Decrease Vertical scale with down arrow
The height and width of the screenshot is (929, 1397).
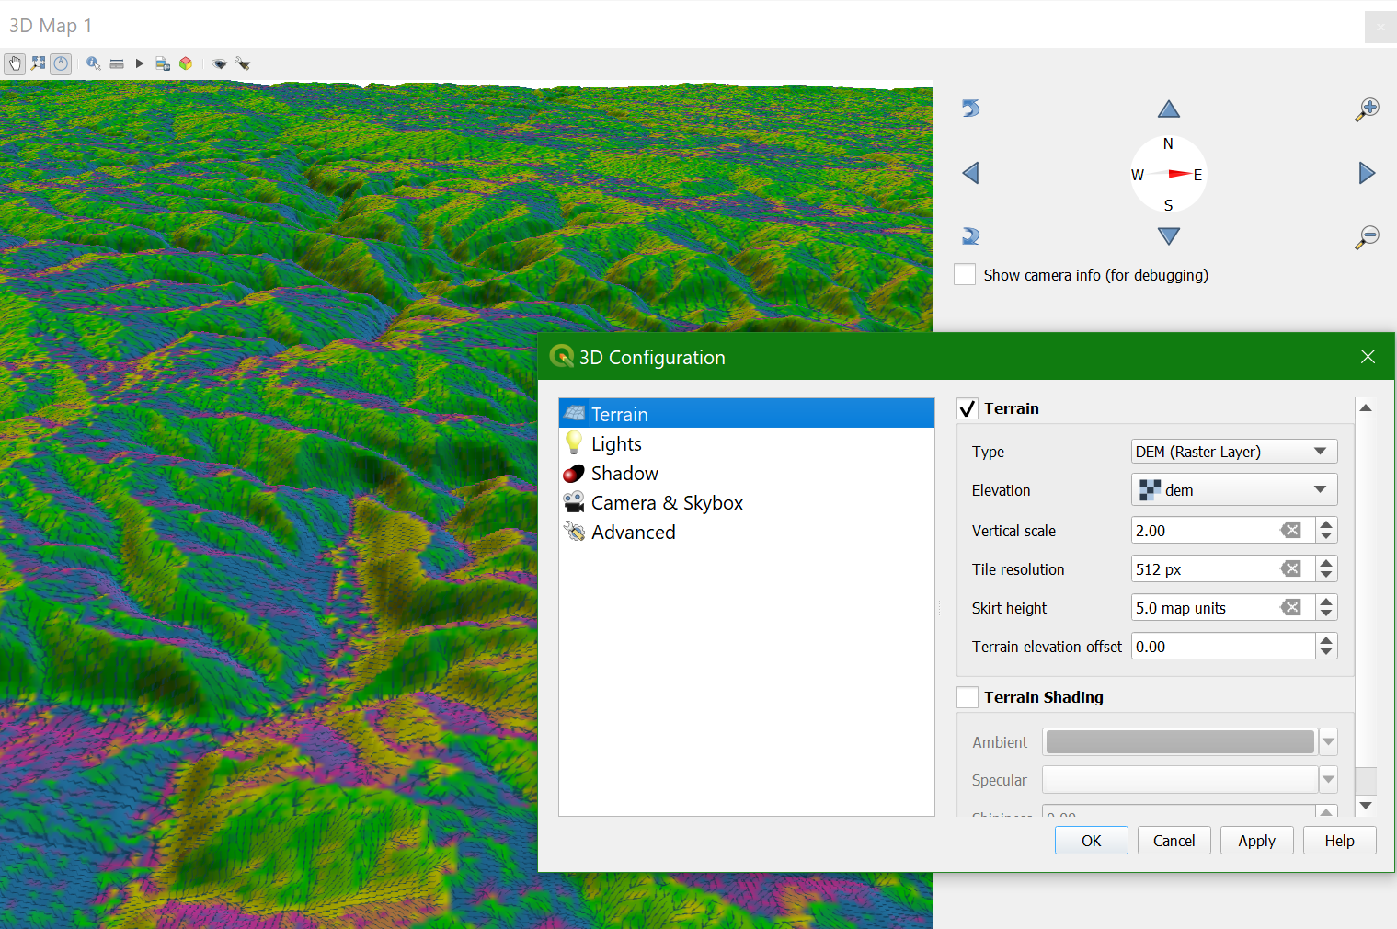(x=1326, y=536)
